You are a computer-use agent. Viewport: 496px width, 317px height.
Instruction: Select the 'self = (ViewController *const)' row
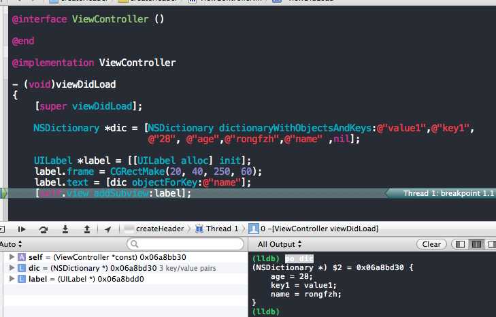click(125, 257)
